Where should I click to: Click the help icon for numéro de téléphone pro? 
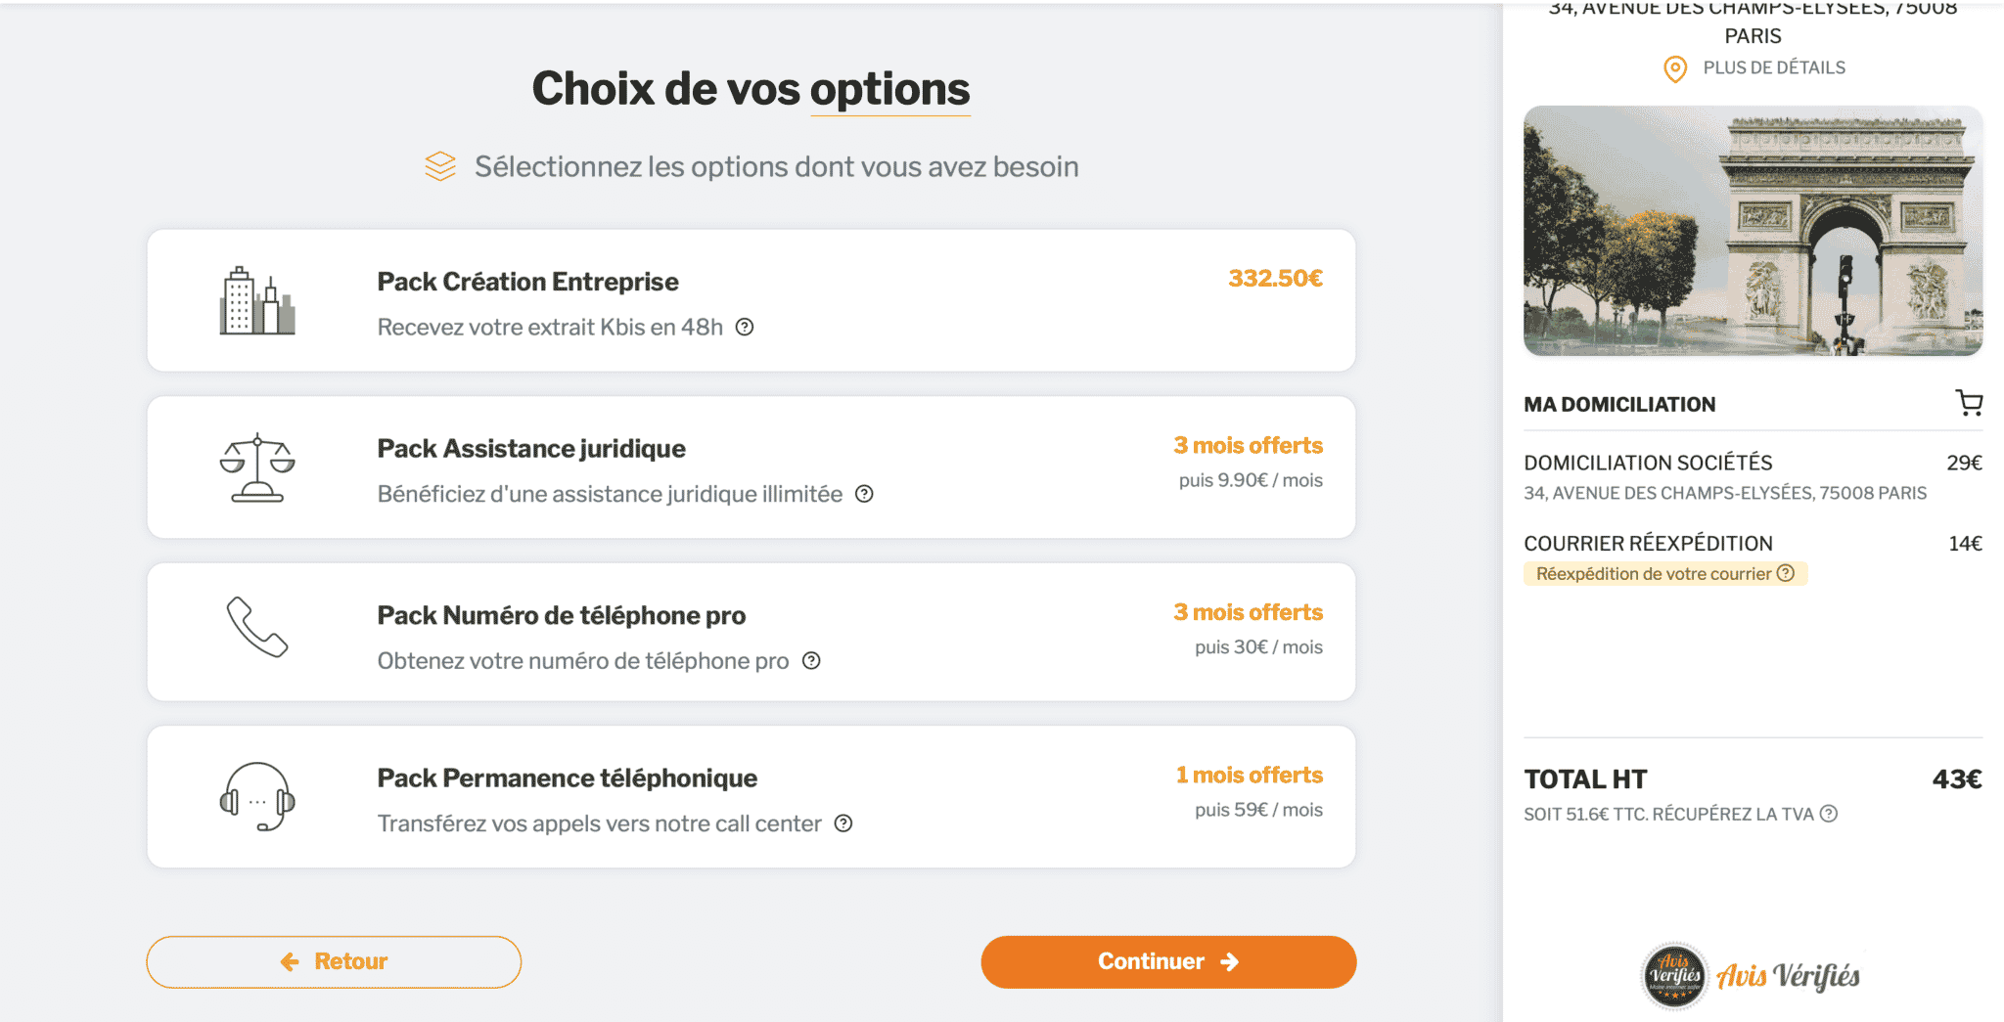(810, 661)
